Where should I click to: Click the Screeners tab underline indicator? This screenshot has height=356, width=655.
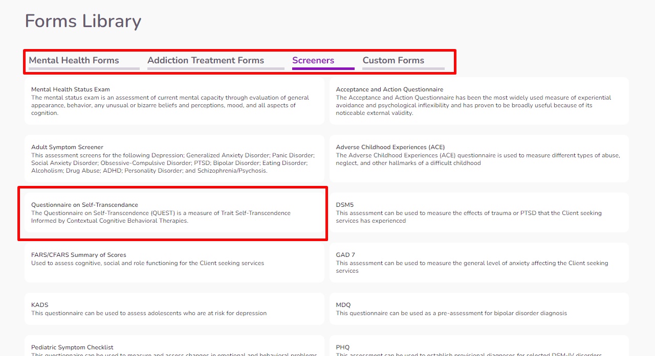[x=323, y=68]
